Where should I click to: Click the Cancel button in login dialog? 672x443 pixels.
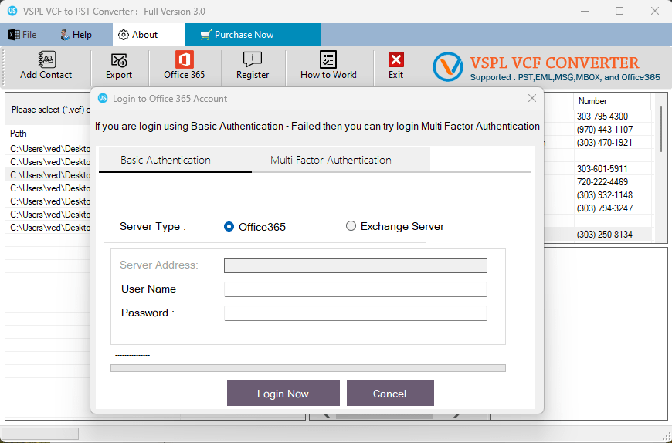(390, 393)
